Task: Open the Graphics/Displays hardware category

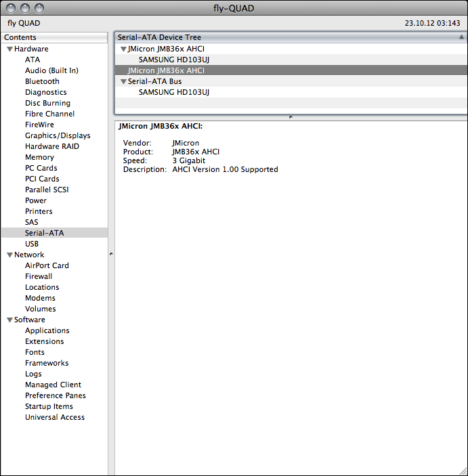Action: (58, 135)
